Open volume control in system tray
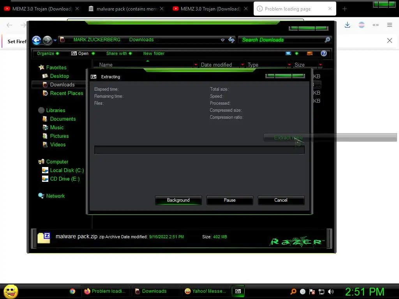Image resolution: width=399 pixels, height=299 pixels. tap(331, 292)
